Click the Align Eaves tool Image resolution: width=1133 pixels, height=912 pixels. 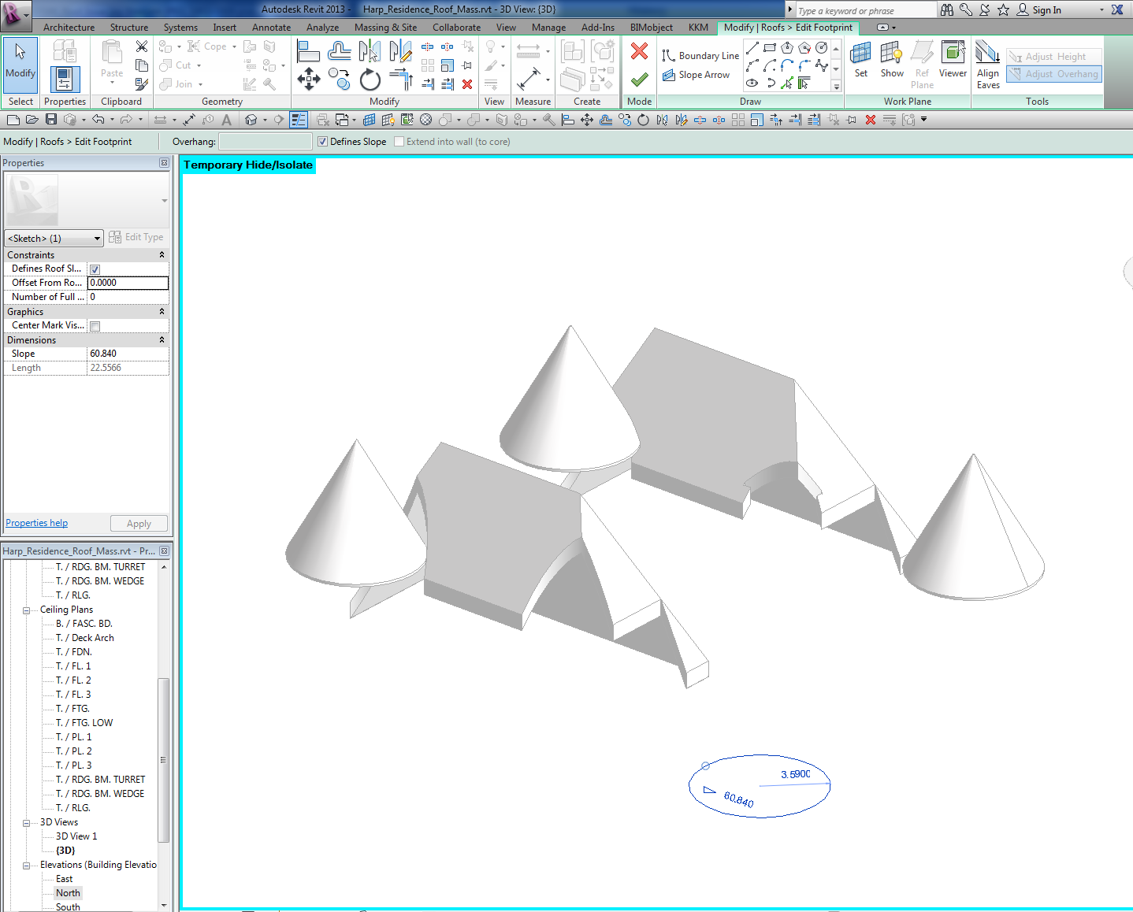pyautogui.click(x=987, y=65)
